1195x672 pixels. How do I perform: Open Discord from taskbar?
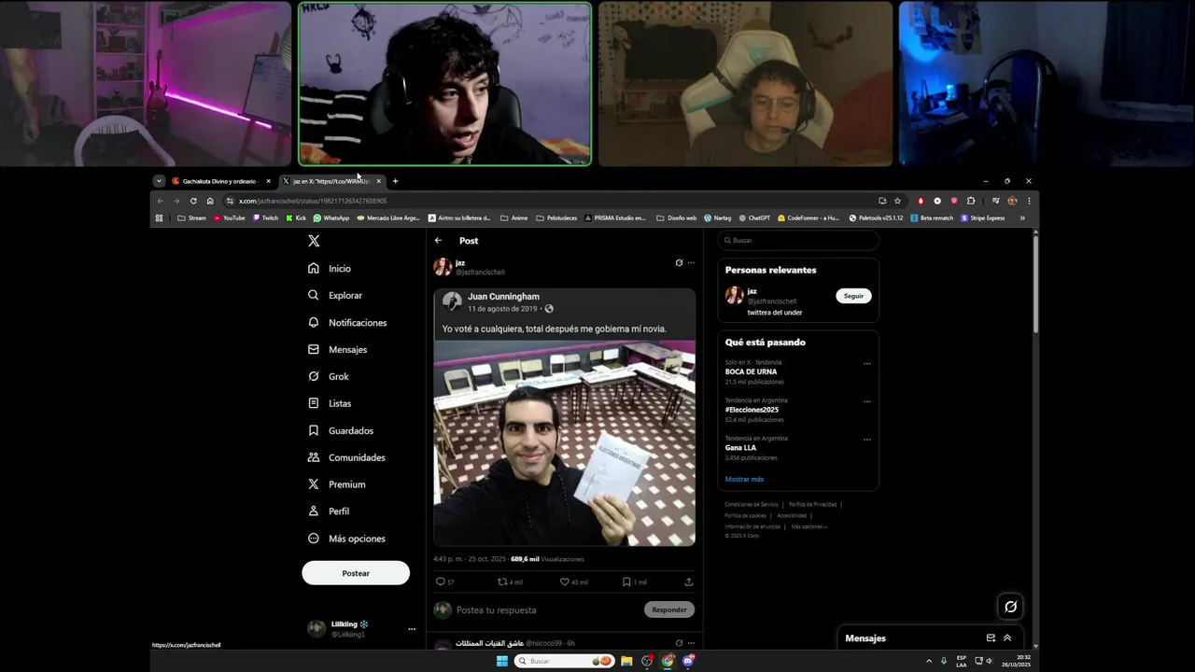point(688,661)
